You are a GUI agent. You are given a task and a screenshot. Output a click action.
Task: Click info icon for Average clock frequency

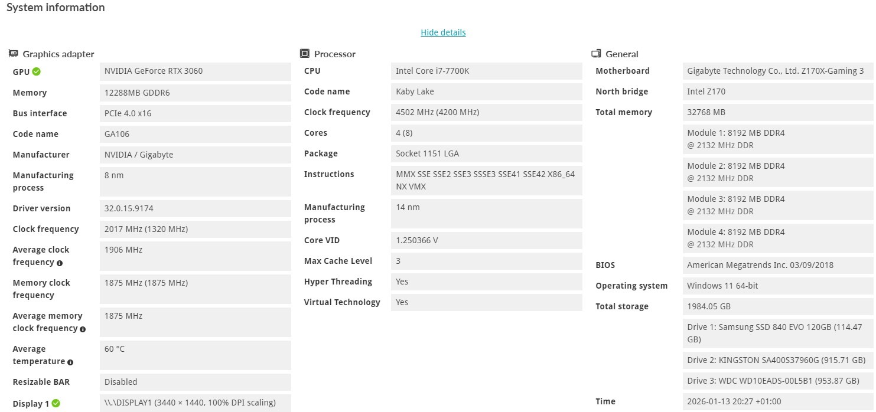(x=60, y=263)
